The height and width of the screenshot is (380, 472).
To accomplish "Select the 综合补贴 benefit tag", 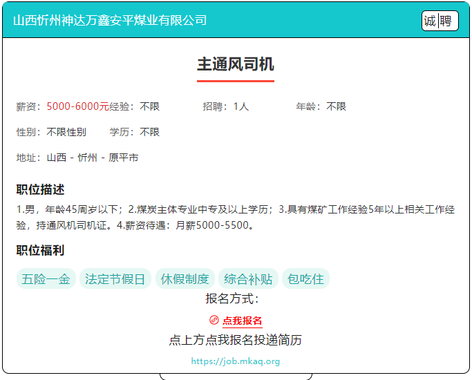I will [x=248, y=278].
